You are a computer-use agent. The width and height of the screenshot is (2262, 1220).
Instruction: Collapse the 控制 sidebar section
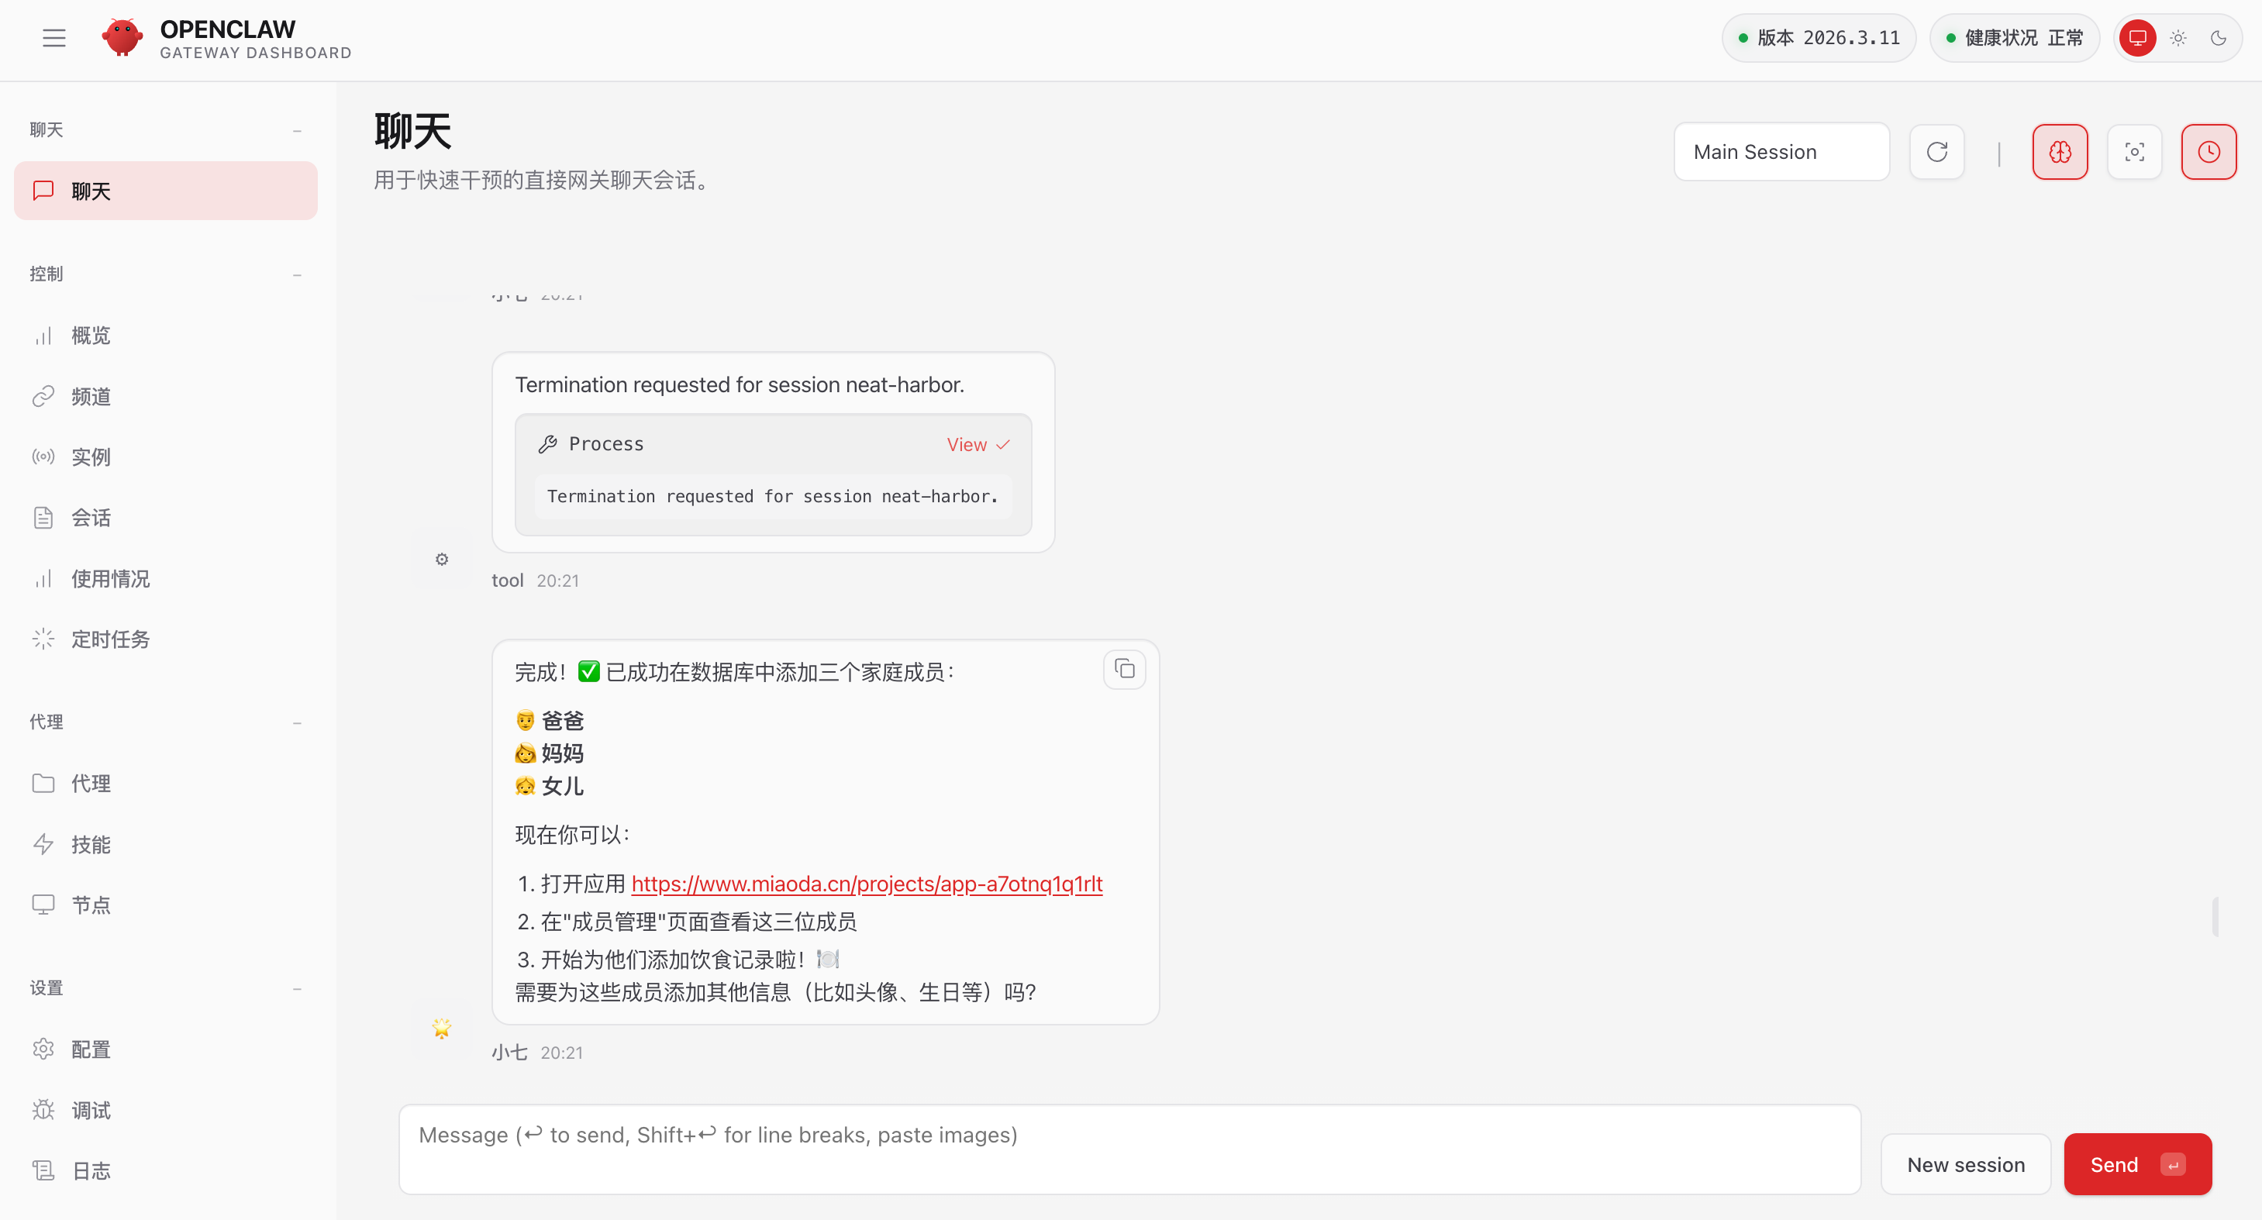[x=297, y=274]
